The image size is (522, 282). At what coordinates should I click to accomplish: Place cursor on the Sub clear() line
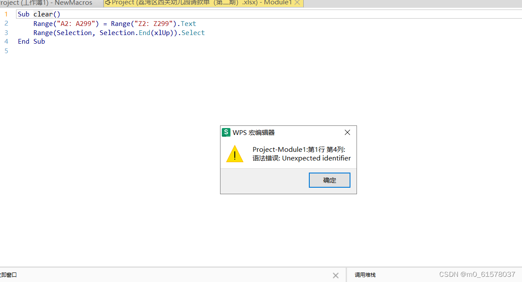tap(39, 14)
